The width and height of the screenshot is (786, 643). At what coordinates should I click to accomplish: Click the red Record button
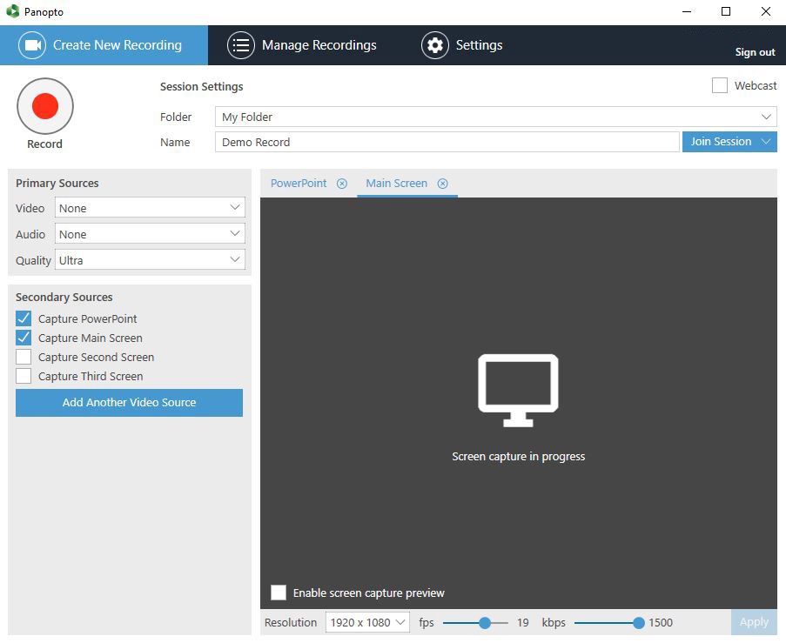[x=44, y=106]
